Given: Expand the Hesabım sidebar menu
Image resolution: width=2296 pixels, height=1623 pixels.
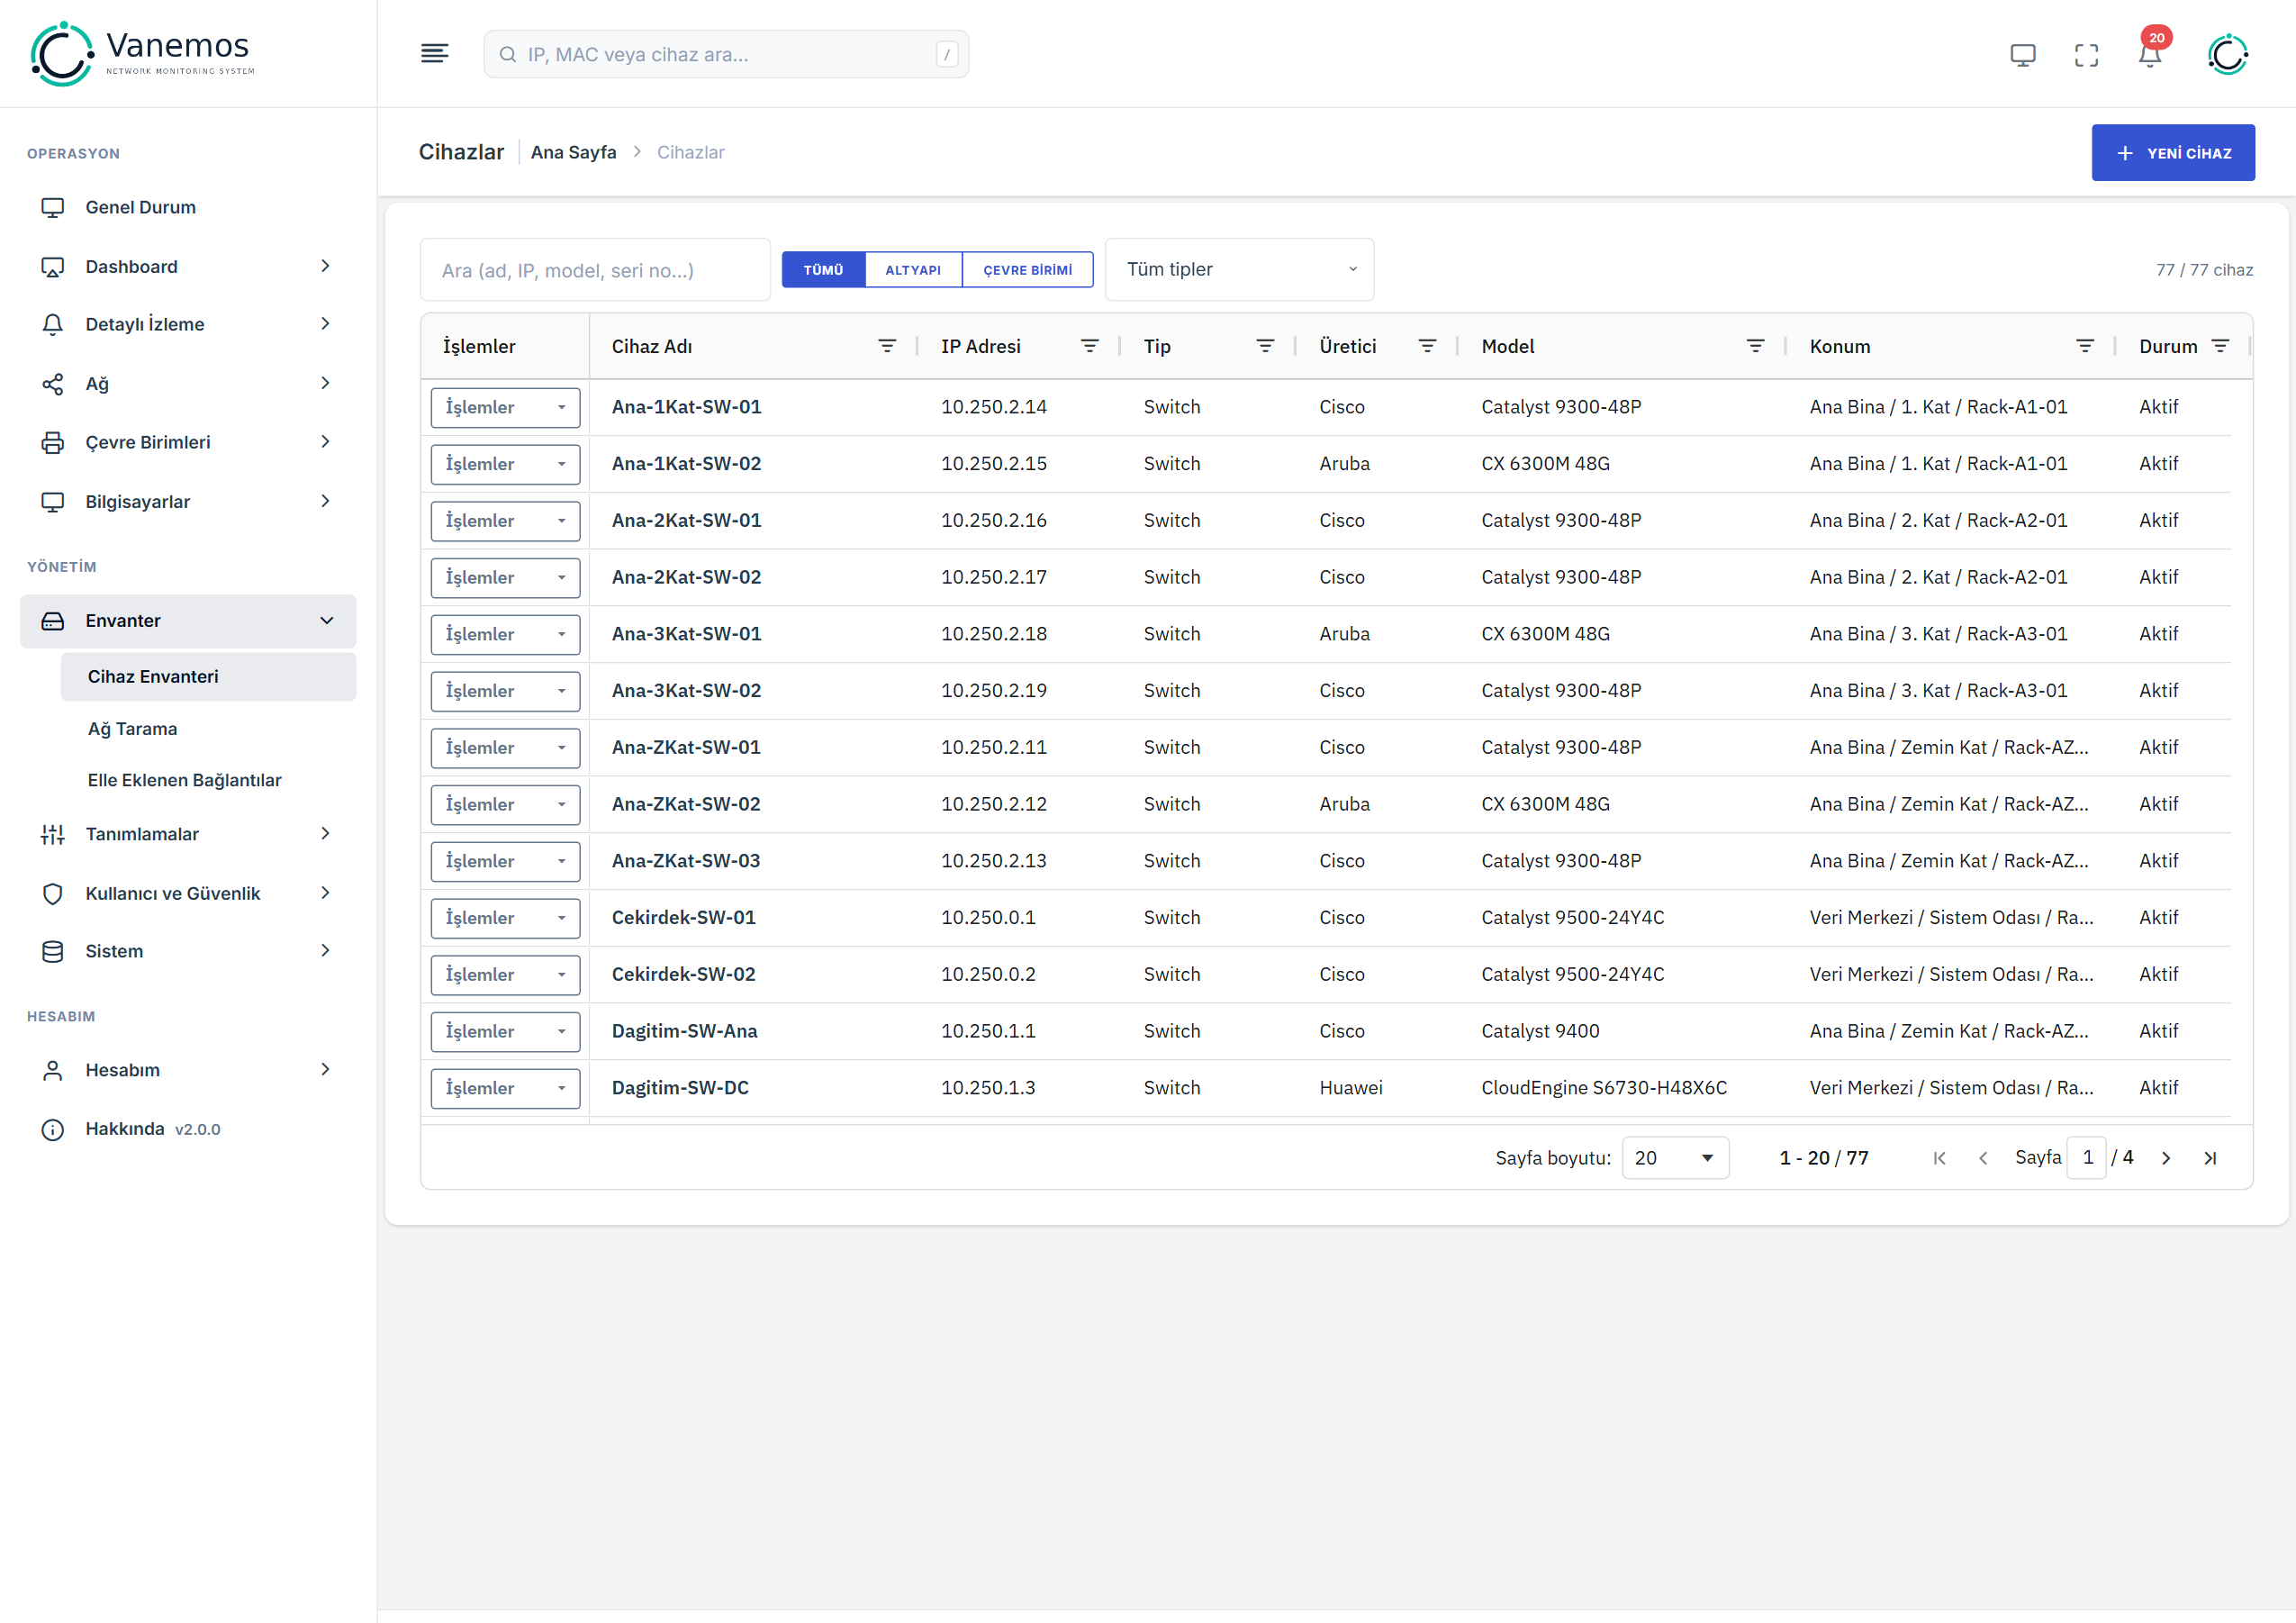Looking at the screenshot, I should pyautogui.click(x=188, y=1070).
